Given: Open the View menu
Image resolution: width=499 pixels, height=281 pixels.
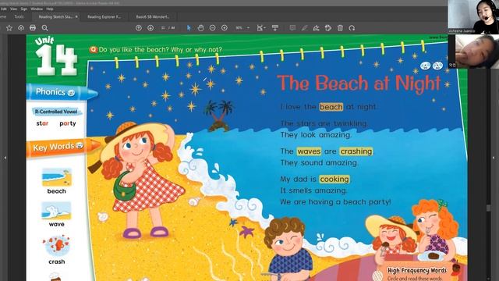Looking at the screenshot, I should point(14,9).
